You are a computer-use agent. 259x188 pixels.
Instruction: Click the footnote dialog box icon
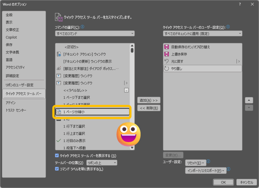59,68
